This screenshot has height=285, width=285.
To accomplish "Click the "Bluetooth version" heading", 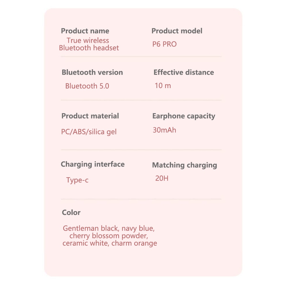I will [x=92, y=72].
